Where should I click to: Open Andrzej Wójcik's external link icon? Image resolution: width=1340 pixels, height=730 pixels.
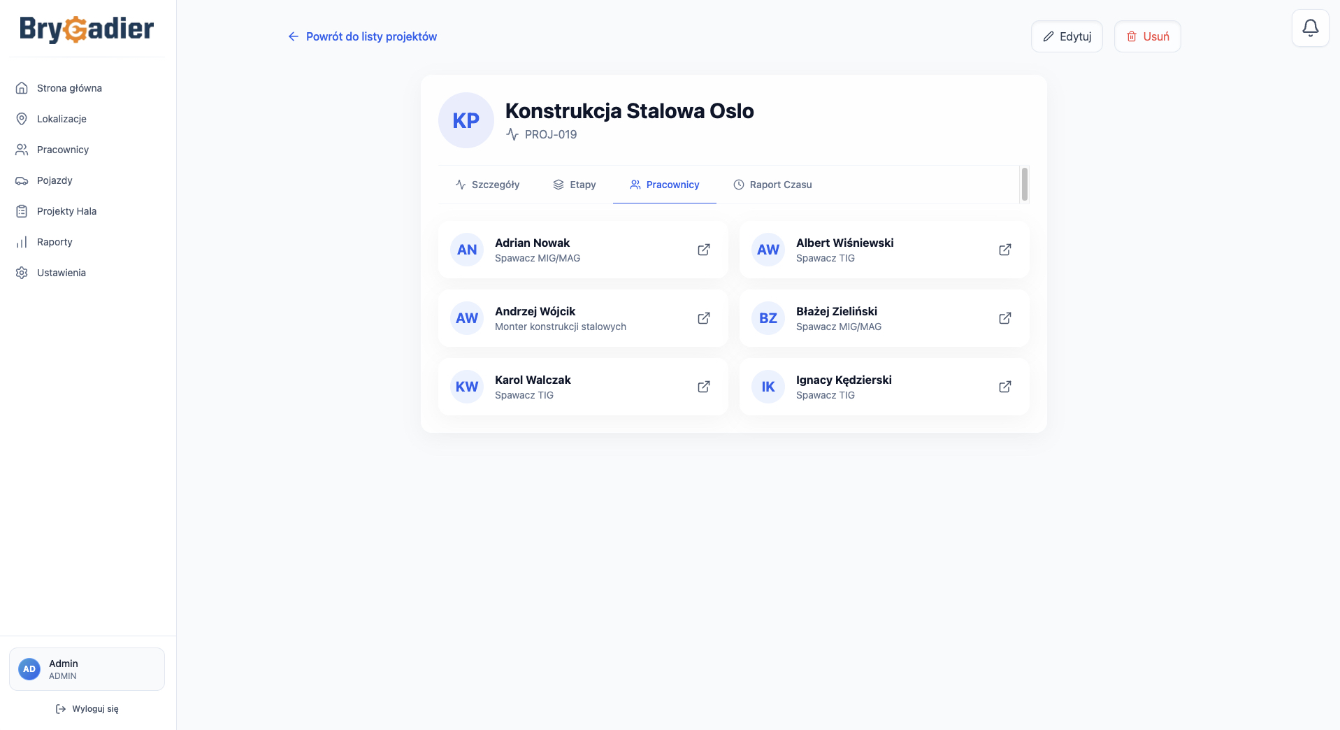704,318
